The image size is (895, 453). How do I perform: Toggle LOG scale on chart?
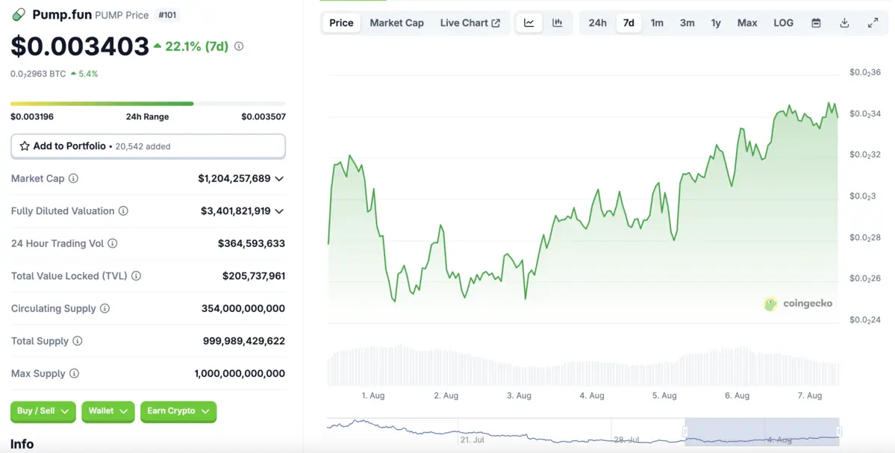[783, 23]
